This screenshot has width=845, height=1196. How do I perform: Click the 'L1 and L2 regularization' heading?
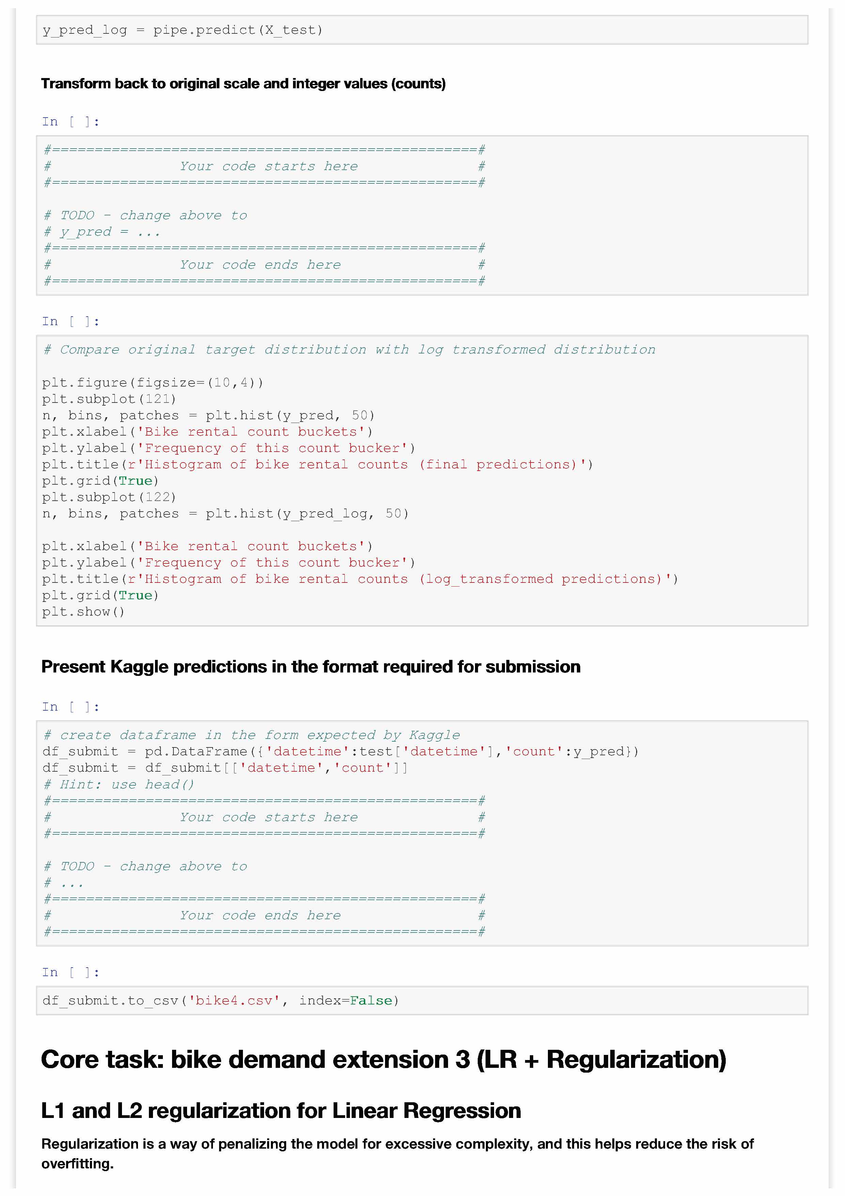coord(281,1111)
